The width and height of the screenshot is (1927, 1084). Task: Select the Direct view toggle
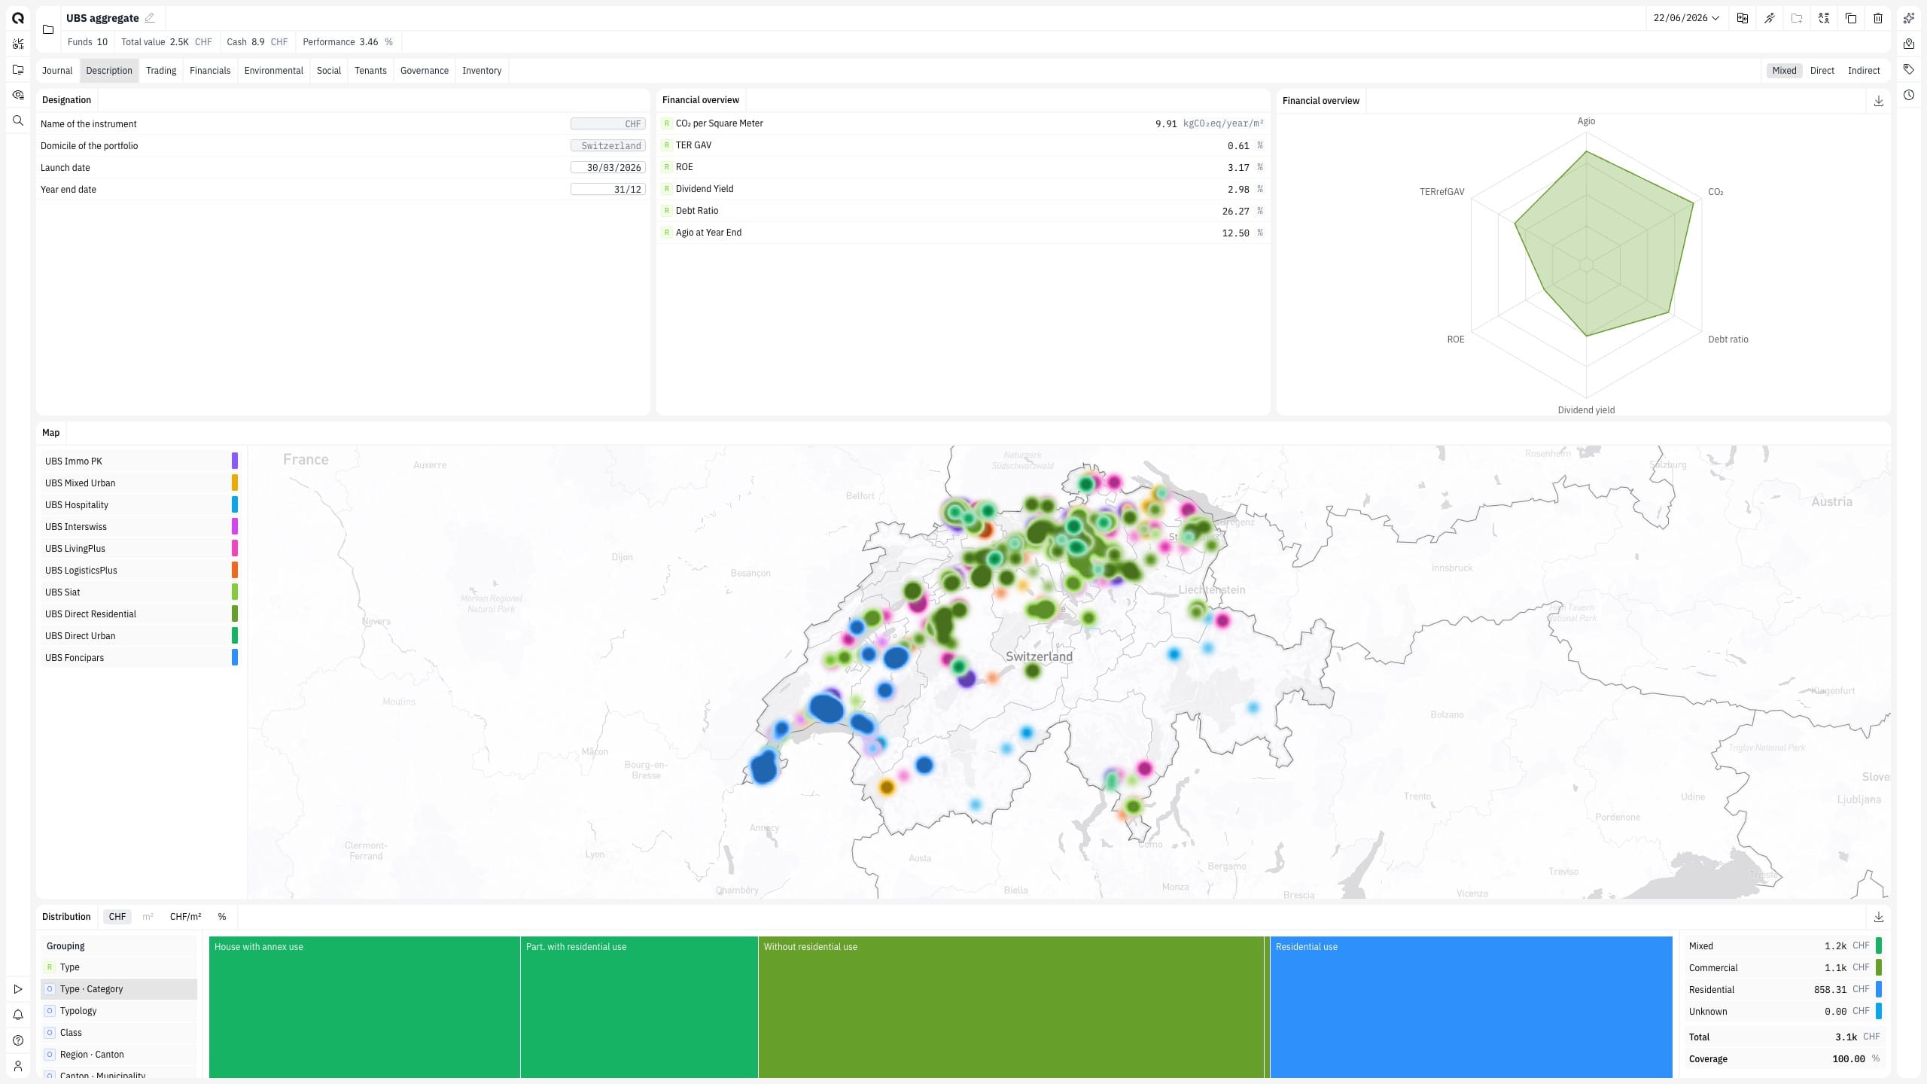[1822, 71]
